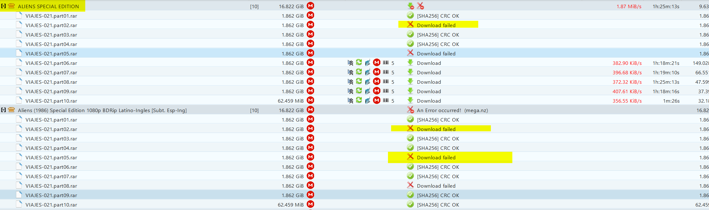Click red X status icon on ALIENS SPECIAL EDITION row

tap(420, 6)
